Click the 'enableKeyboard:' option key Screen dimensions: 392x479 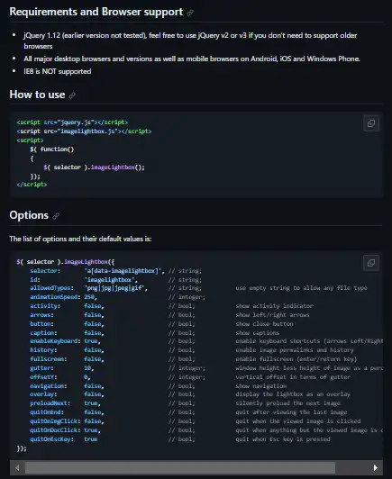(55, 341)
